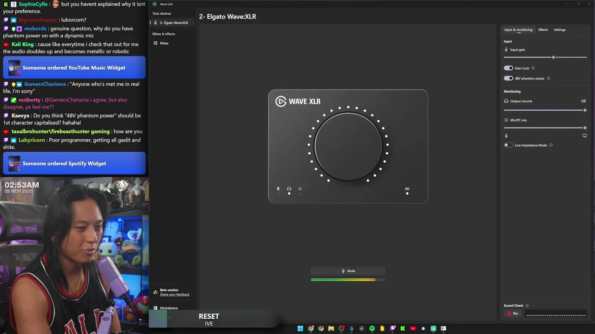Viewport: 595px width, 334px height.
Task: Open info icon next to Gain Lock
Action: click(x=533, y=68)
